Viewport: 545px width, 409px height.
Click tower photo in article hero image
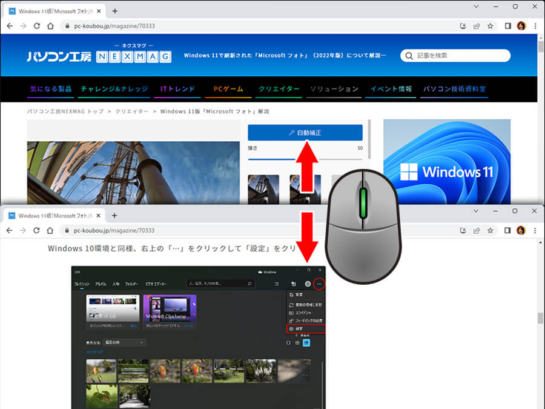[133, 173]
